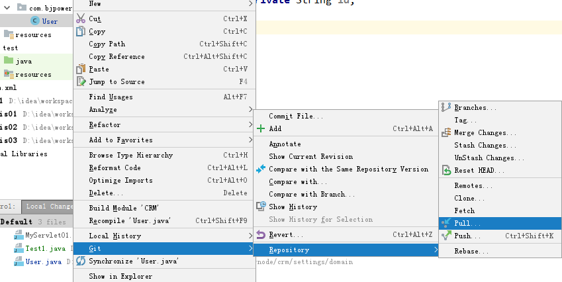
Task: Choose Commit File from Git submenu
Action: point(295,116)
